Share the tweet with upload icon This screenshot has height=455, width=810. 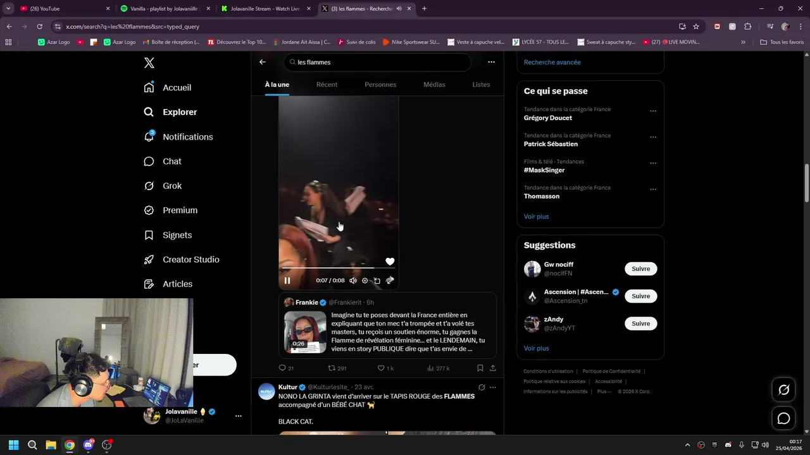pos(493,368)
